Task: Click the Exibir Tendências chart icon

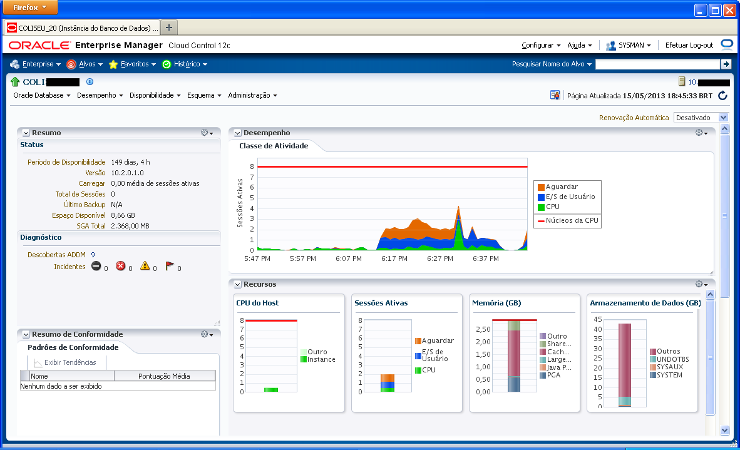Action: coord(38,362)
